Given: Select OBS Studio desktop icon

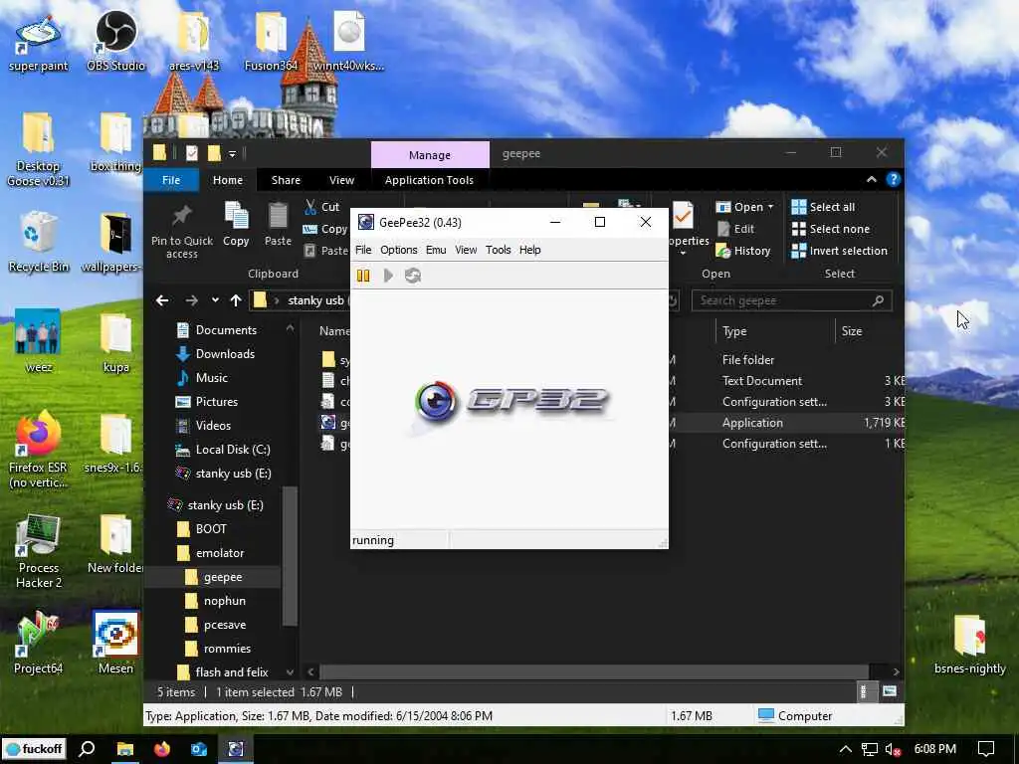Looking at the screenshot, I should (115, 41).
